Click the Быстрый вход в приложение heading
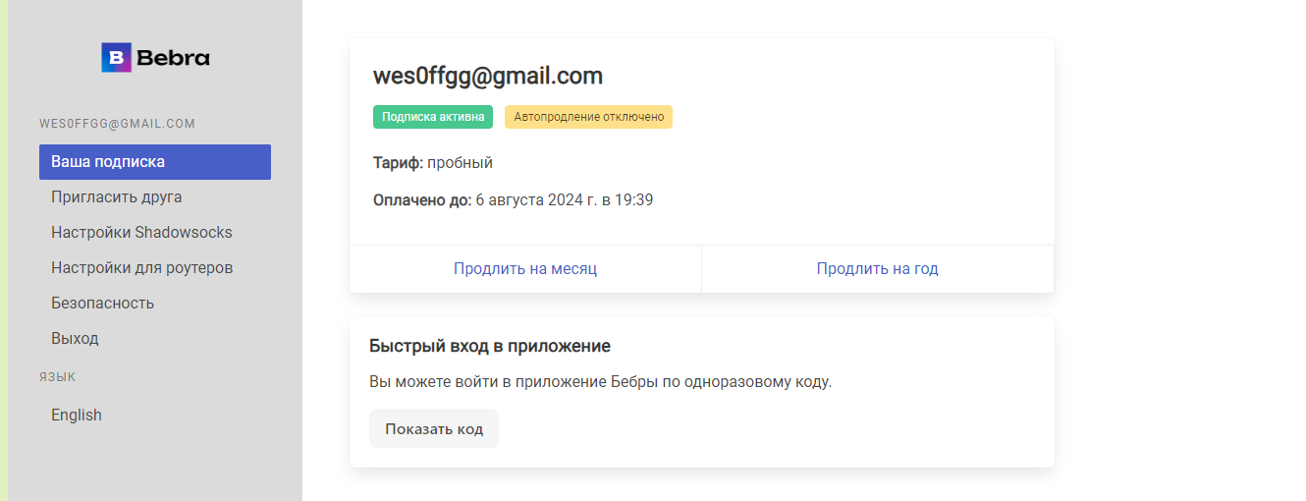The height and width of the screenshot is (501, 1306). pyautogui.click(x=490, y=346)
